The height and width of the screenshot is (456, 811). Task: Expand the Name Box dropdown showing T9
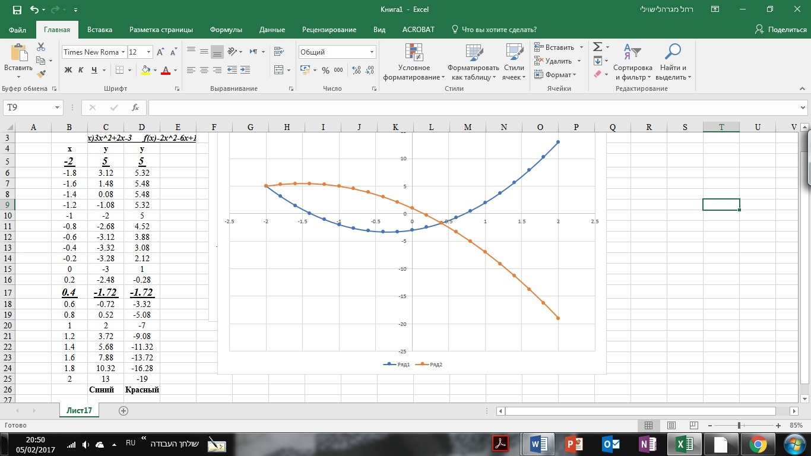(58, 107)
